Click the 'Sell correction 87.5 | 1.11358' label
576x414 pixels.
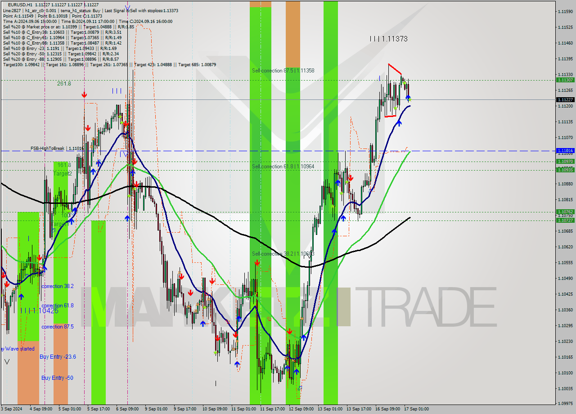coord(283,71)
